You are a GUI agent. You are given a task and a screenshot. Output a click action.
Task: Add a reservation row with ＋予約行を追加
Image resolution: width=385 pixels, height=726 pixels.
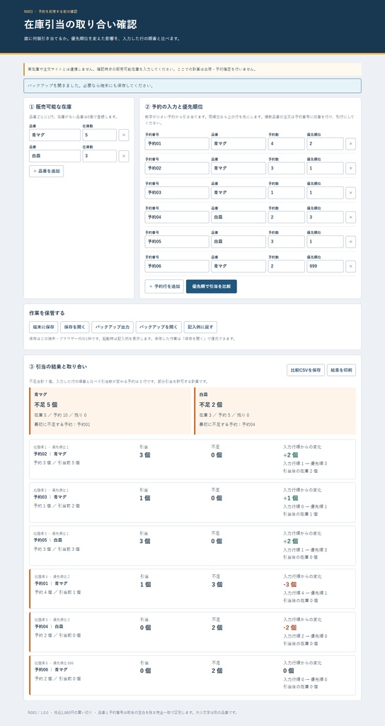164,286
